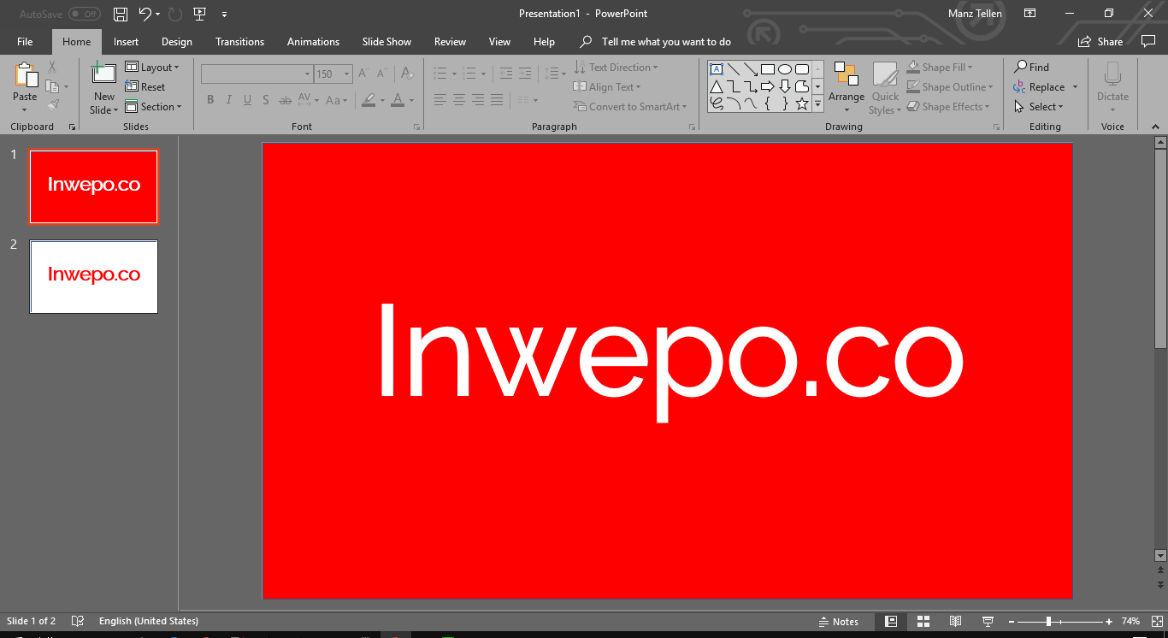Choose the right arrow block shape

tap(768, 86)
